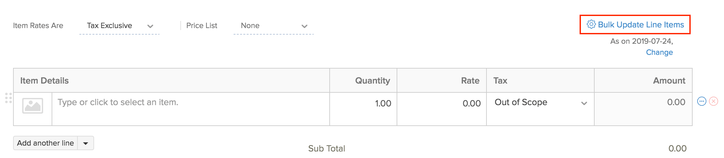Viewport: 724px width, 158px height.
Task: Click the Quantity column header
Action: point(372,81)
